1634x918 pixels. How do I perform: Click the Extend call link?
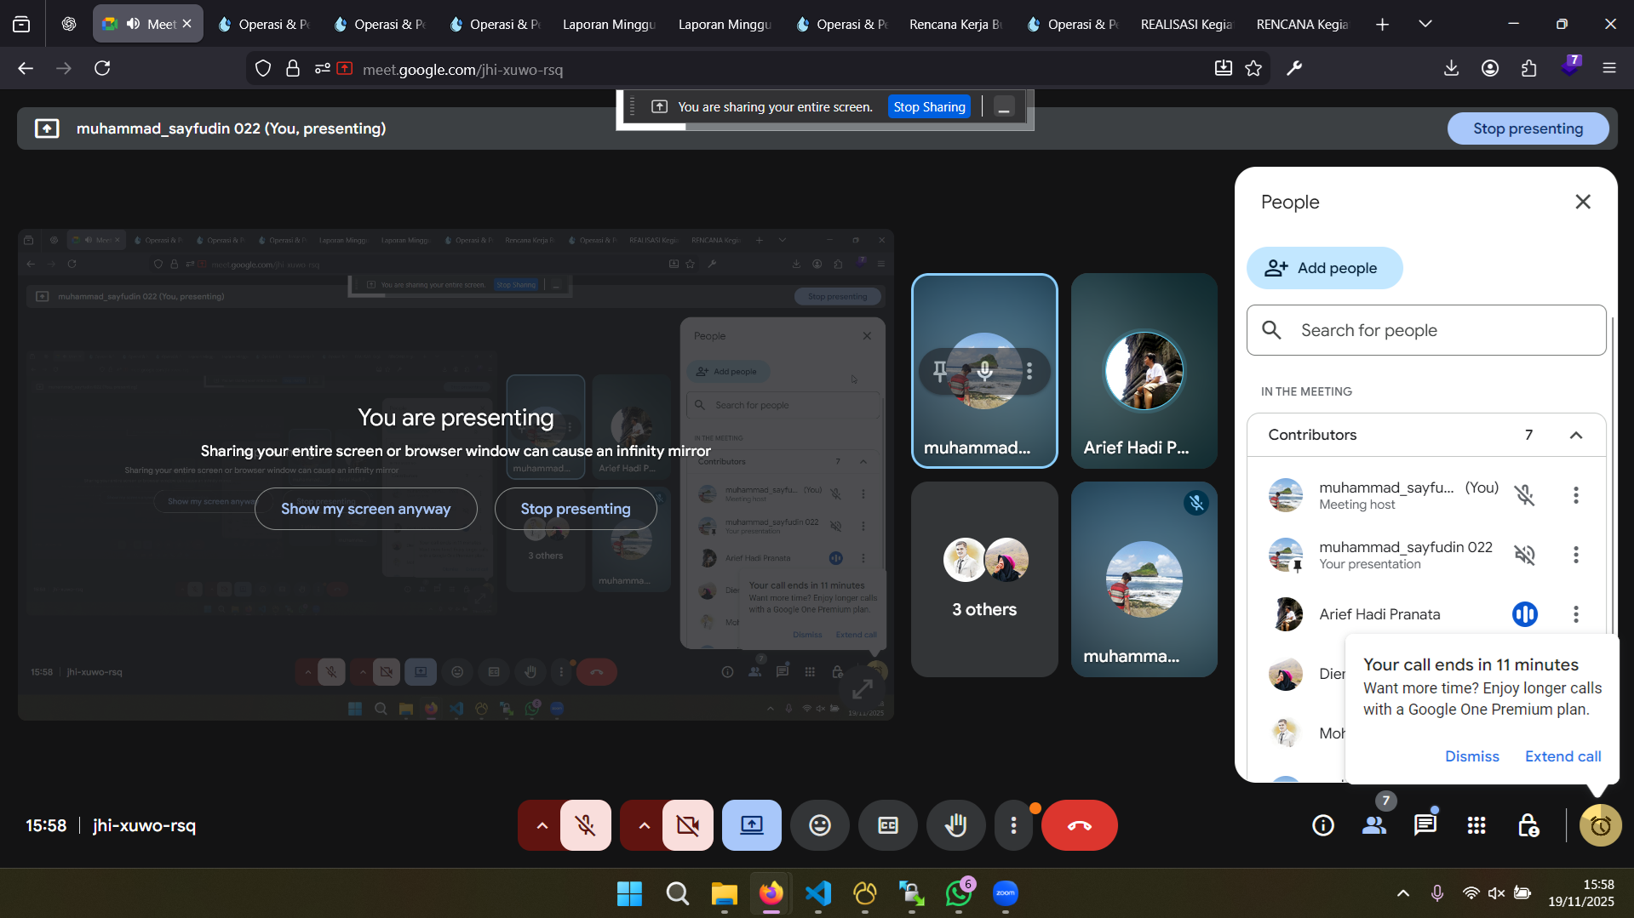[x=1562, y=756]
